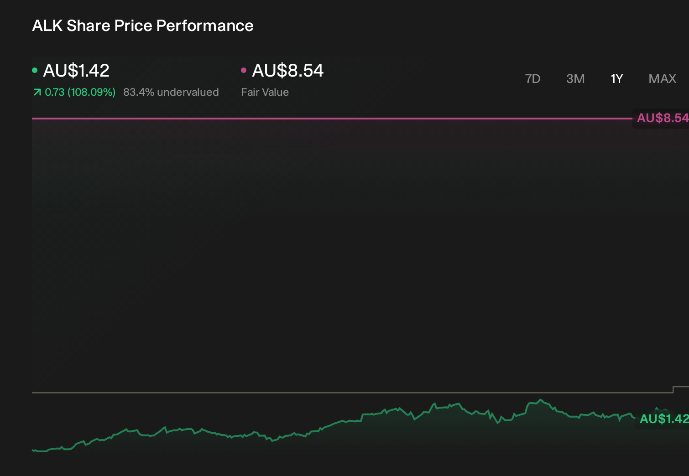Switch chart to 3M range
This screenshot has width=689, height=476.
(x=575, y=79)
